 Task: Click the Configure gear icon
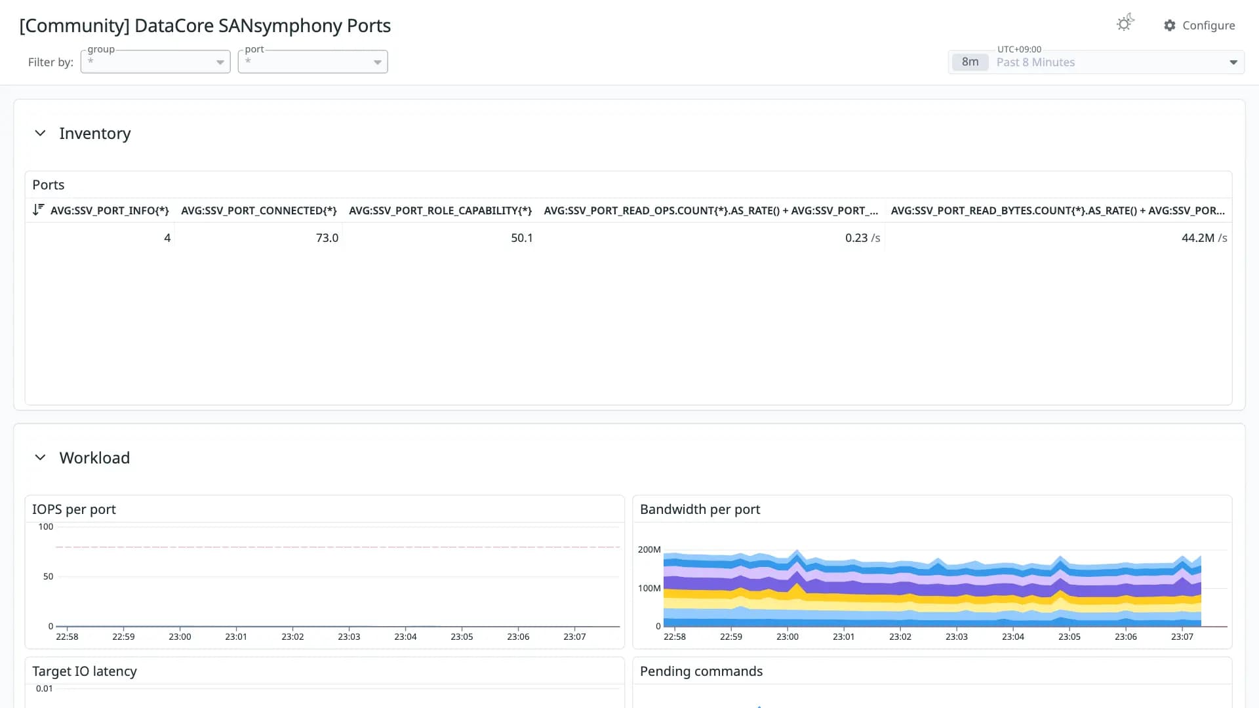tap(1170, 26)
